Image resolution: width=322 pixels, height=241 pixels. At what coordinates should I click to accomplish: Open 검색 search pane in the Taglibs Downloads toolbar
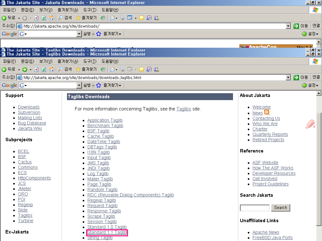65,69
